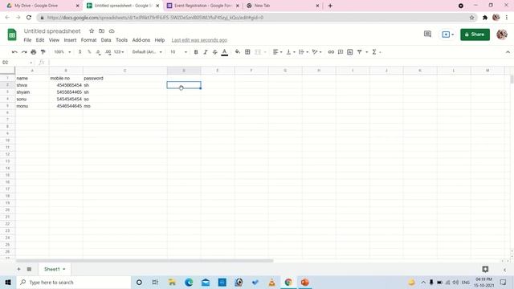Image resolution: width=514 pixels, height=289 pixels.
Task: Open Sheet1 tab dropdown arrow
Action: pos(64,269)
